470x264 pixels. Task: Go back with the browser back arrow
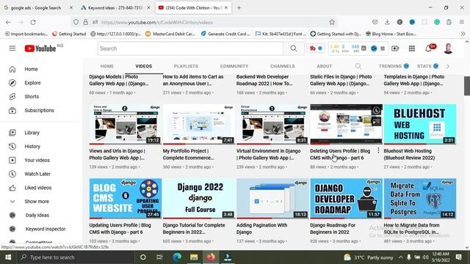pos(8,22)
